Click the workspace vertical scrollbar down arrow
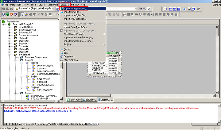The width and height of the screenshot is (221, 130). click(x=217, y=93)
